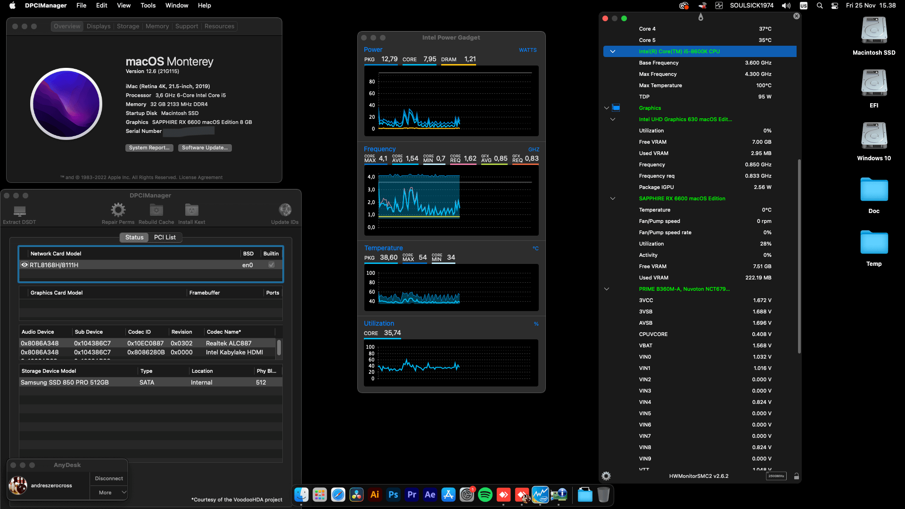Image resolution: width=905 pixels, height=509 pixels.
Task: Open the EFI desktop volume
Action: coord(874,89)
